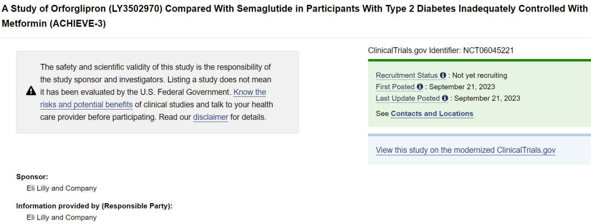Select the First Posted label
The image size is (591, 224).
[x=396, y=87]
